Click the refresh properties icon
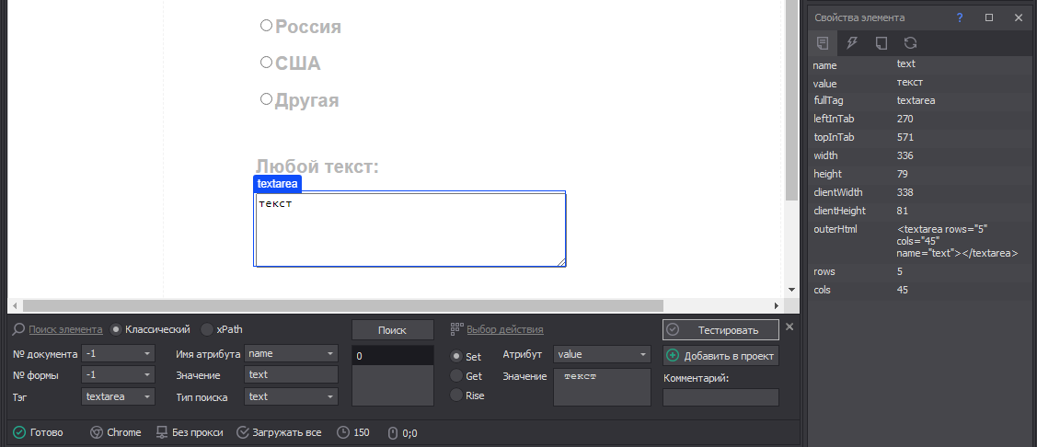This screenshot has width=1037, height=447. tap(911, 43)
